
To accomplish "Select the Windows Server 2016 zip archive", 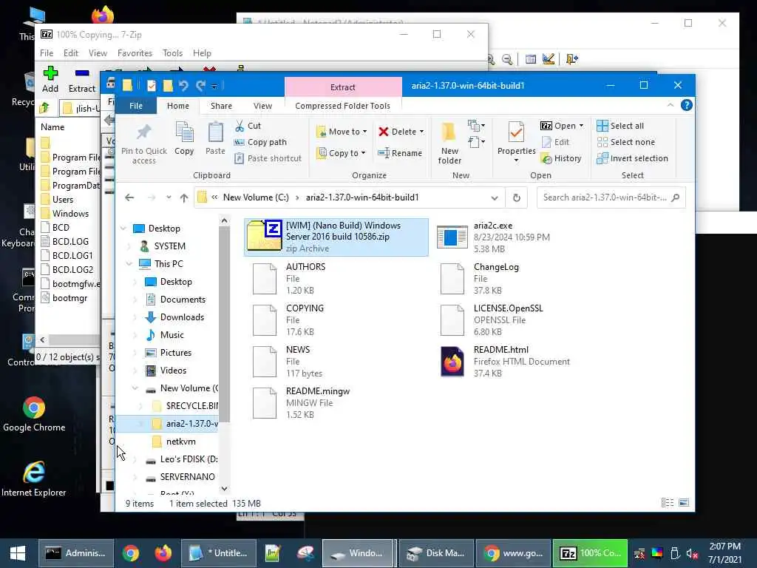I will pyautogui.click(x=336, y=237).
